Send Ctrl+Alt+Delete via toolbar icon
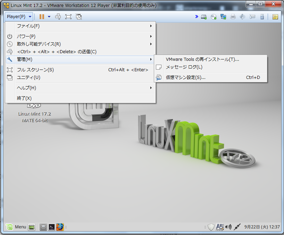The width and height of the screenshot is (284, 235). [58, 17]
